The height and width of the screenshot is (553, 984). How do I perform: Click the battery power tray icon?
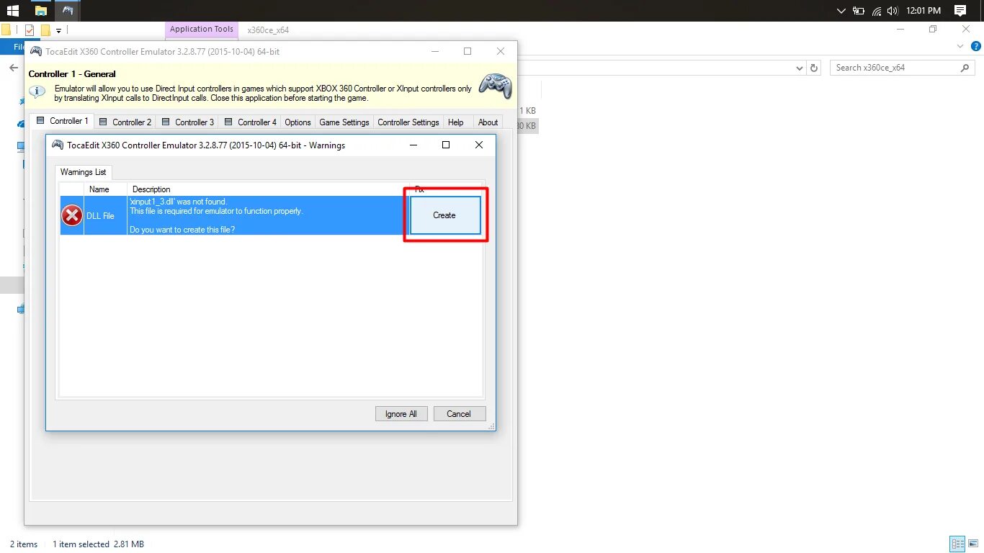point(859,11)
